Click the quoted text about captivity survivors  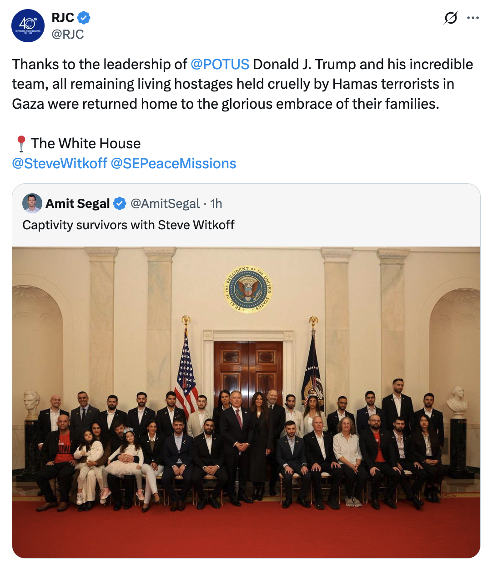coord(128,225)
